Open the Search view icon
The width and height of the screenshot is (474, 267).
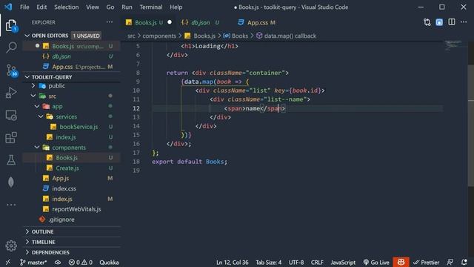(11, 47)
